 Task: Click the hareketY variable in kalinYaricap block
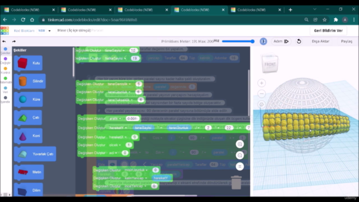click(x=161, y=178)
